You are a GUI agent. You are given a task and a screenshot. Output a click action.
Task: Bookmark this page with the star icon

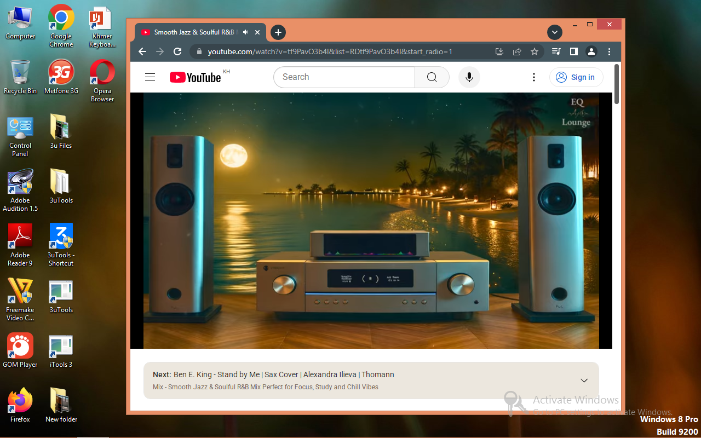point(535,51)
